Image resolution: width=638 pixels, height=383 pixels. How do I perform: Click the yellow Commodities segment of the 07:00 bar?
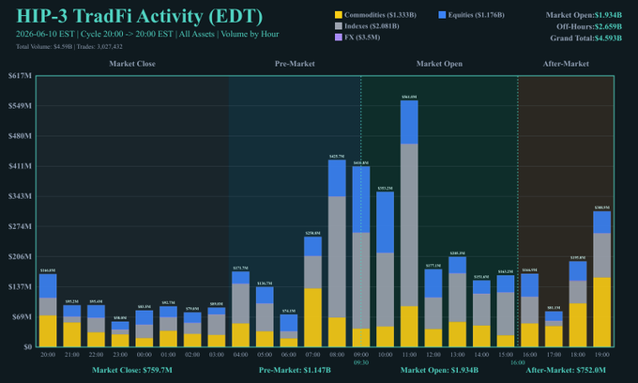(x=312, y=317)
